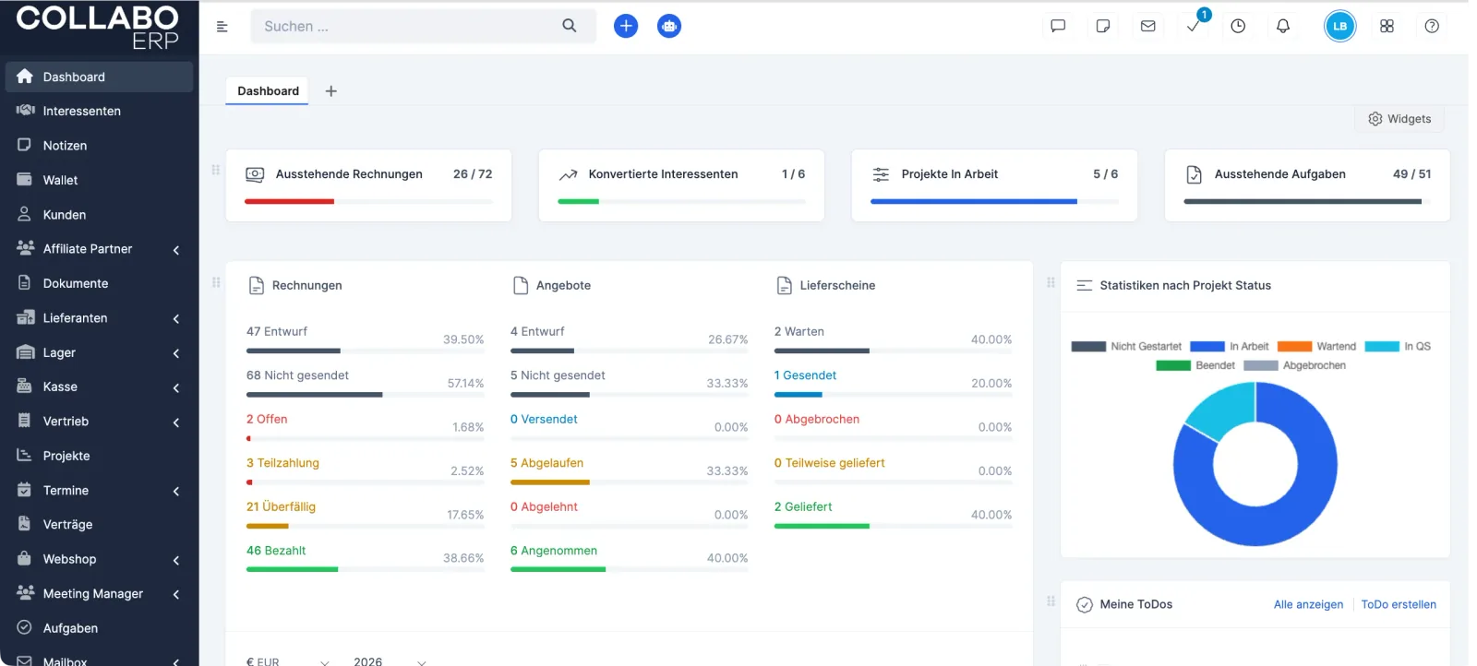Expand Webshop sidebar submenu
The width and height of the screenshot is (1477, 666).
click(x=175, y=561)
